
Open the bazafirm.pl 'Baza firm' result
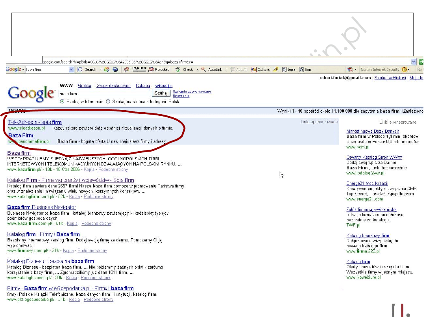tap(19, 153)
